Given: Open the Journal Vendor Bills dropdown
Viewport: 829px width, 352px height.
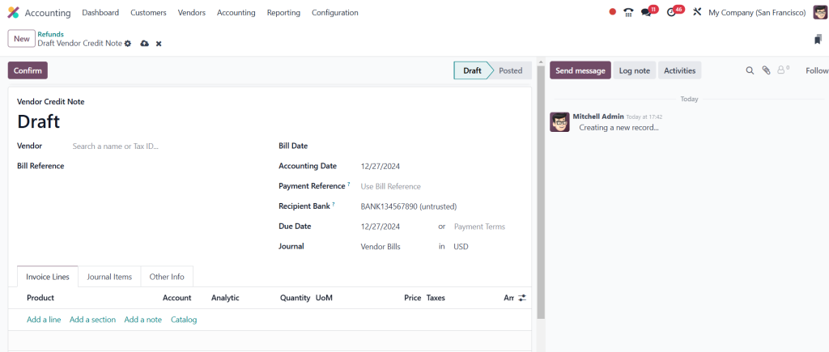Looking at the screenshot, I should (x=397, y=246).
